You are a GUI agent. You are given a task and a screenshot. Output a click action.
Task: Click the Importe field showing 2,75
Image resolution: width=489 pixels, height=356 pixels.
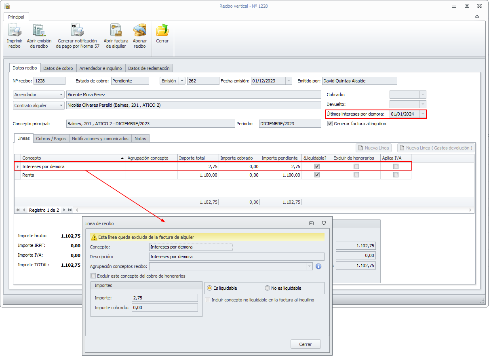[165, 298]
